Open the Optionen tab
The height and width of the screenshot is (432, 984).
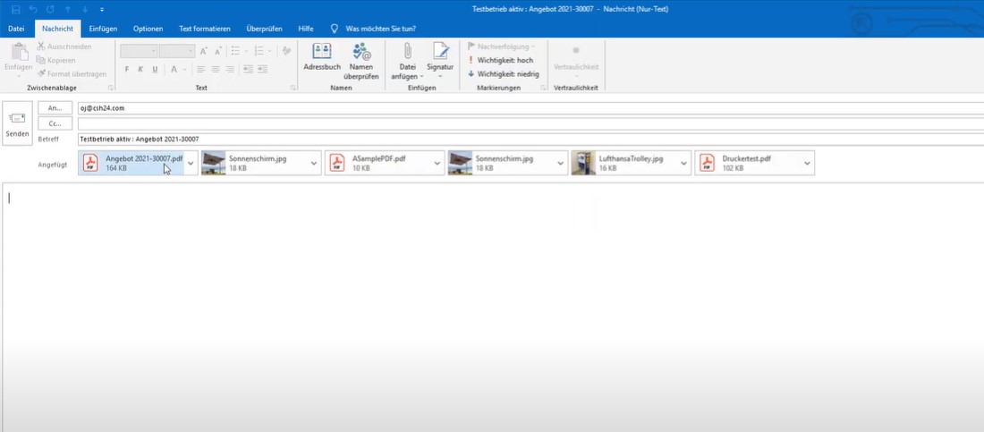[x=148, y=29]
